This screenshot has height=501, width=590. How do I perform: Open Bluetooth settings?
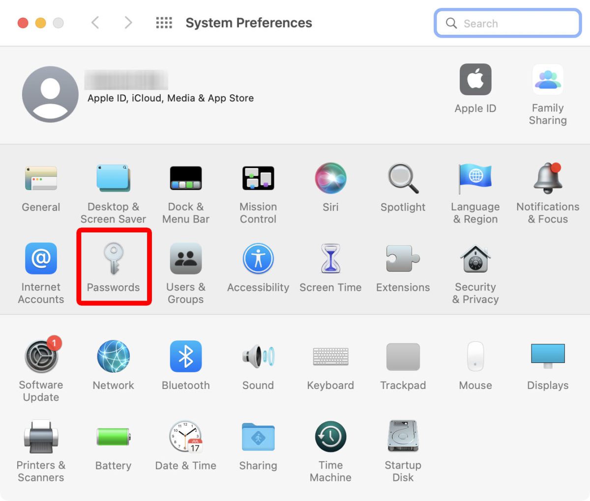click(x=186, y=365)
